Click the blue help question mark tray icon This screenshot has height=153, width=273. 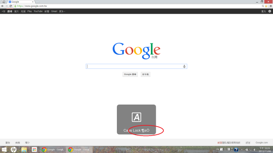[x=236, y=150]
